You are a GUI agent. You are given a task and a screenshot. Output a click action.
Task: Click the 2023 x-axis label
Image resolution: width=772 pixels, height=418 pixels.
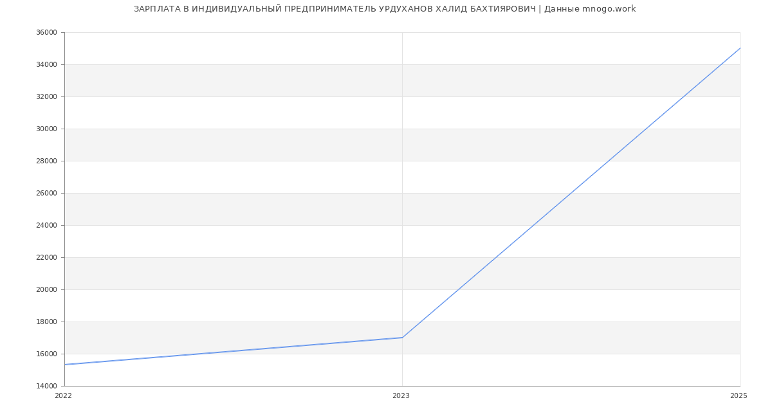point(401,396)
